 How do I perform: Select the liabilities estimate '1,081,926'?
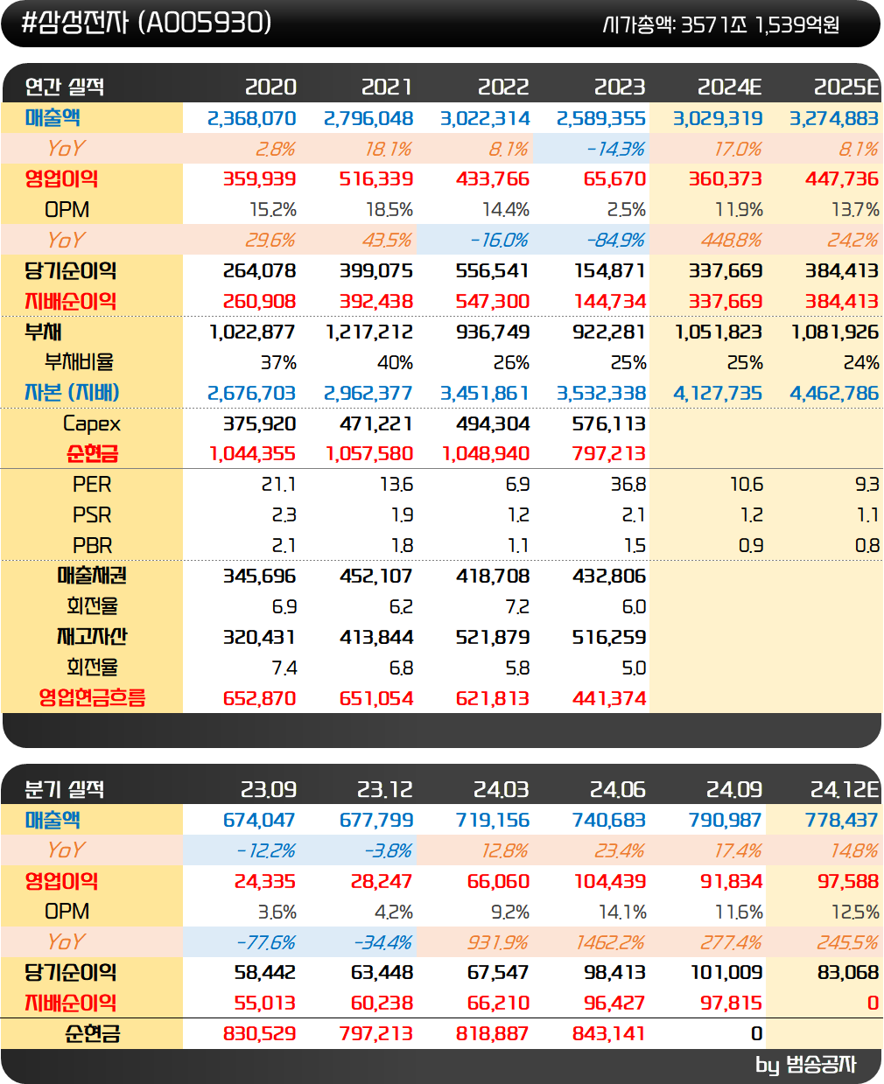[x=835, y=332]
